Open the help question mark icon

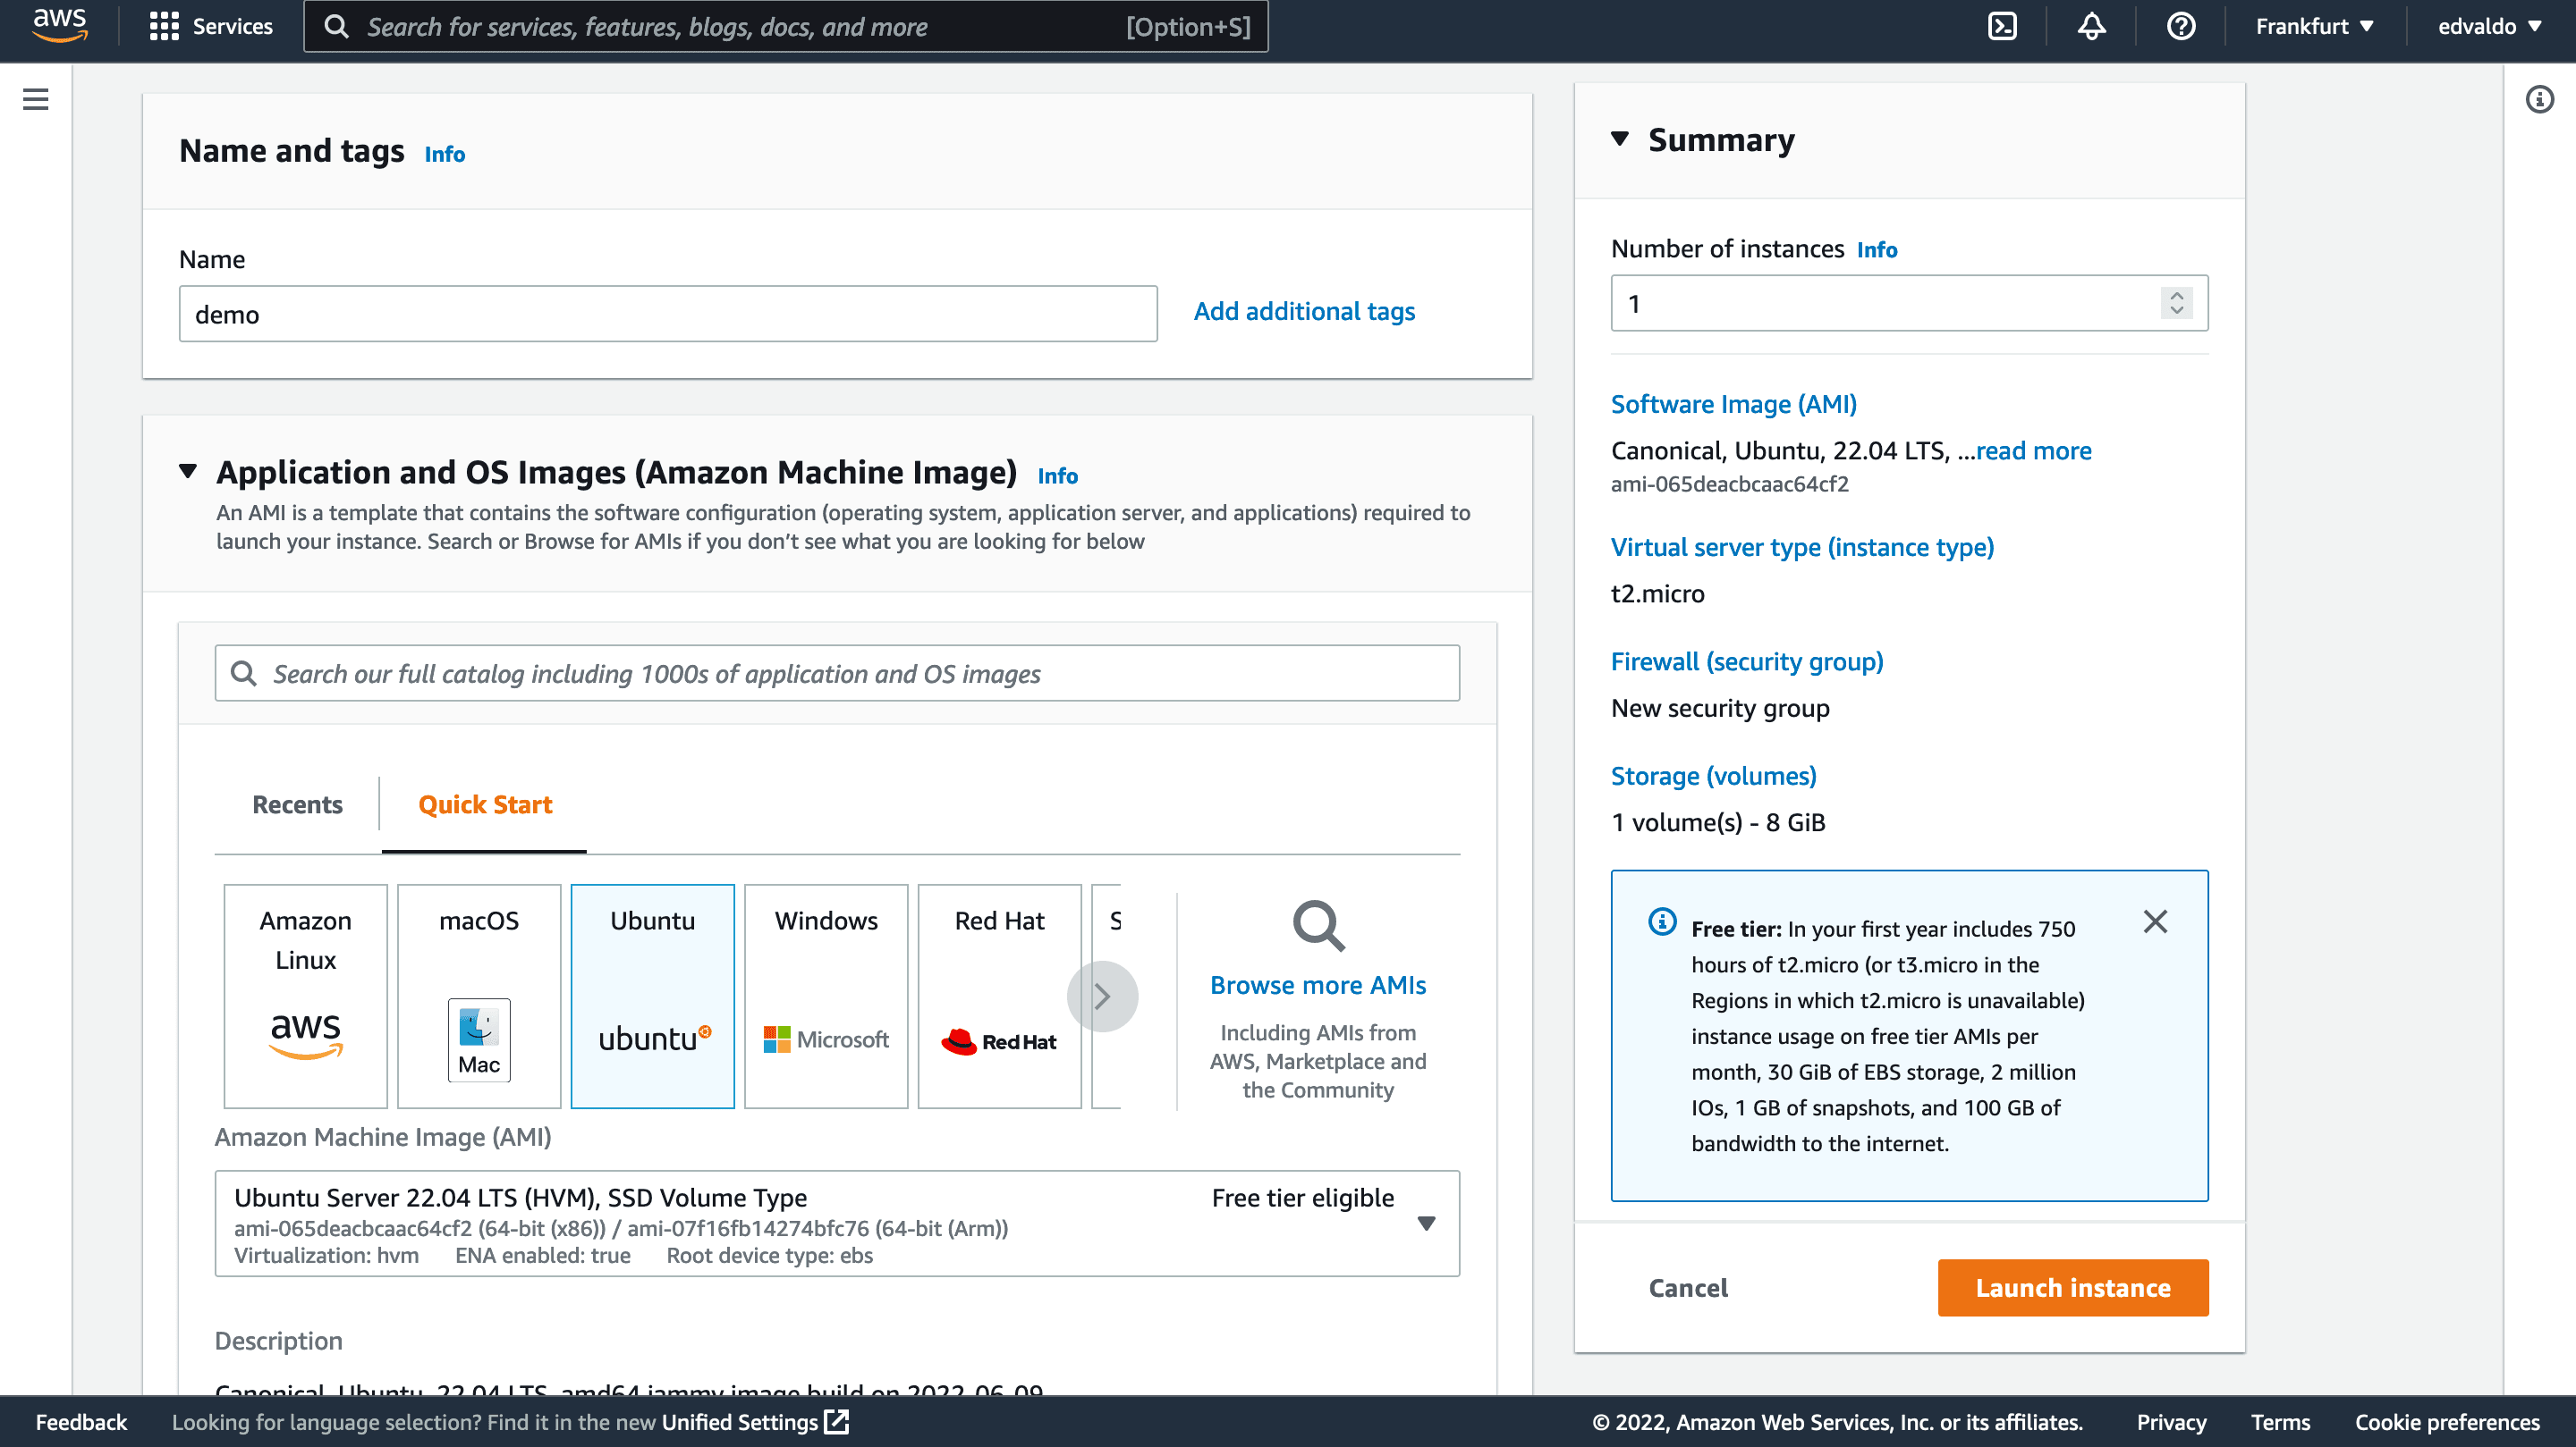pos(2181,26)
